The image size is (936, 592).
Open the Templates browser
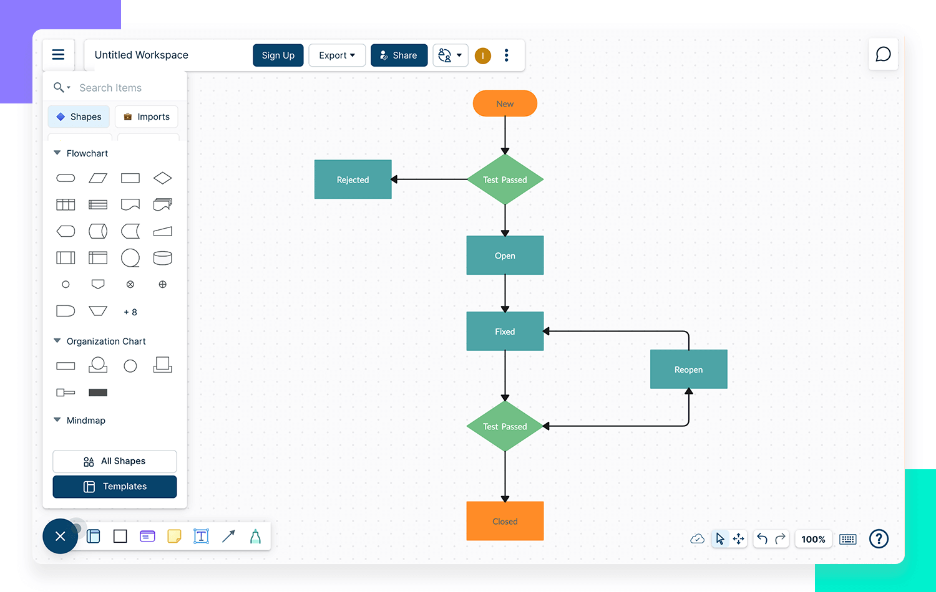click(115, 487)
